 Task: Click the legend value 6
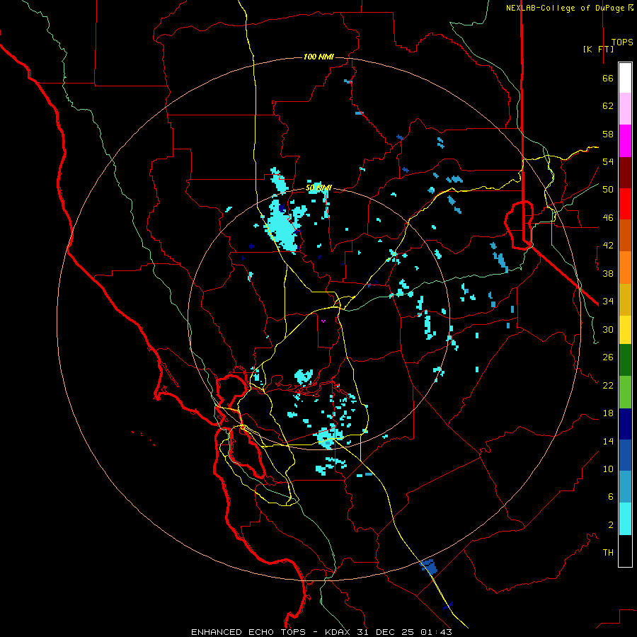611,497
